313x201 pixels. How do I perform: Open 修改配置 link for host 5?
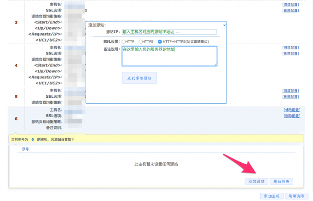pos(292,91)
